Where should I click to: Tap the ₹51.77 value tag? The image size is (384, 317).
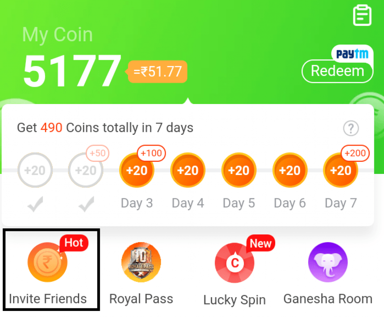pyautogui.click(x=157, y=72)
